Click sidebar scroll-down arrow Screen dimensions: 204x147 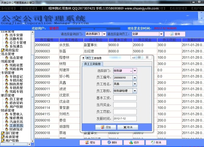(33, 141)
